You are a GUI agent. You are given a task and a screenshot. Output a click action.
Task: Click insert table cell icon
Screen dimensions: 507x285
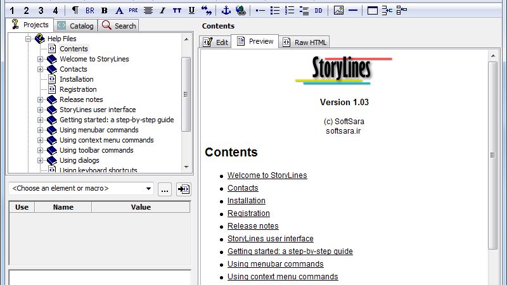tap(402, 11)
